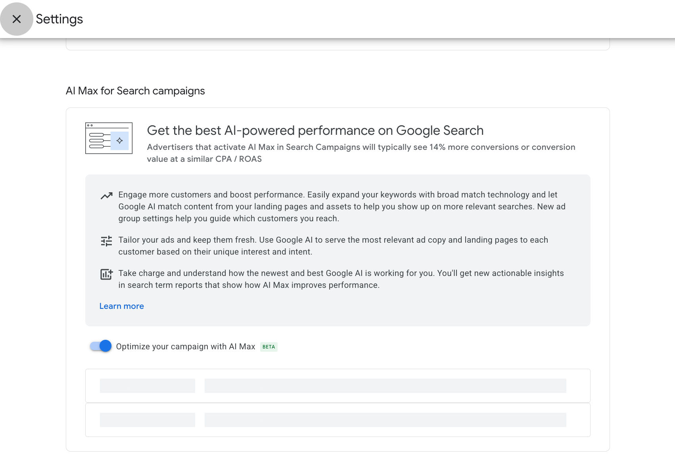This screenshot has width=675, height=475.
Task: Open the Learn more link
Action: coord(122,306)
